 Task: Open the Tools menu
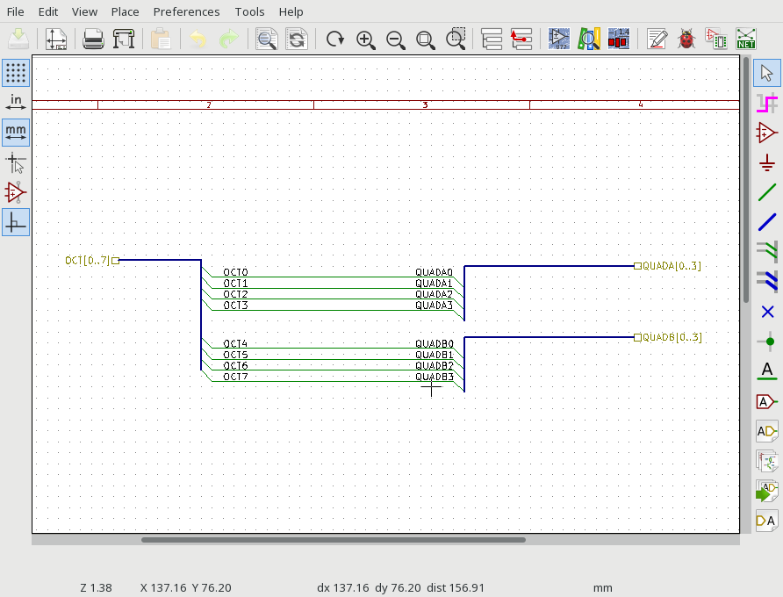(x=249, y=11)
